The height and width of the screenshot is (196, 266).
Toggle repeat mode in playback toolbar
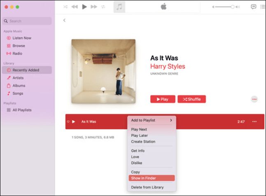[103, 7]
